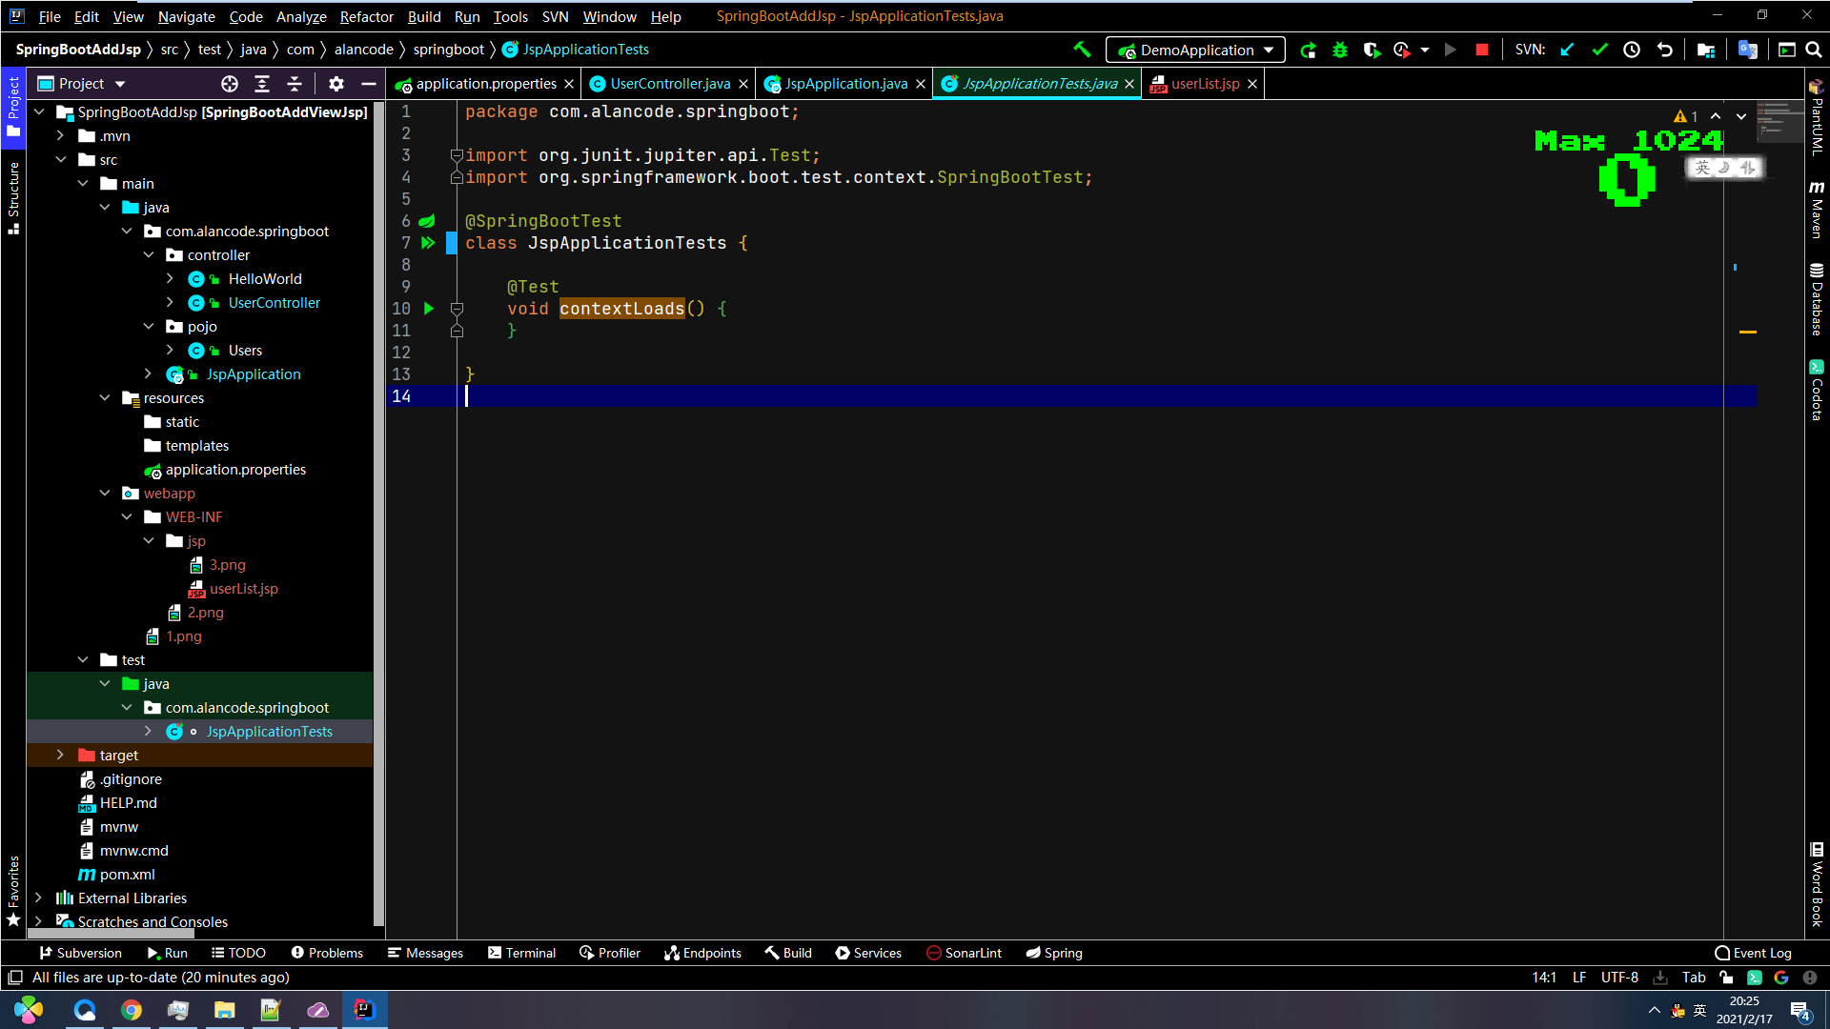Click SVN Update project arrow icon
1830x1029 pixels.
1567,50
